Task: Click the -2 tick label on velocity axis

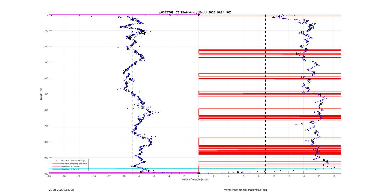Action: tap(184, 176)
